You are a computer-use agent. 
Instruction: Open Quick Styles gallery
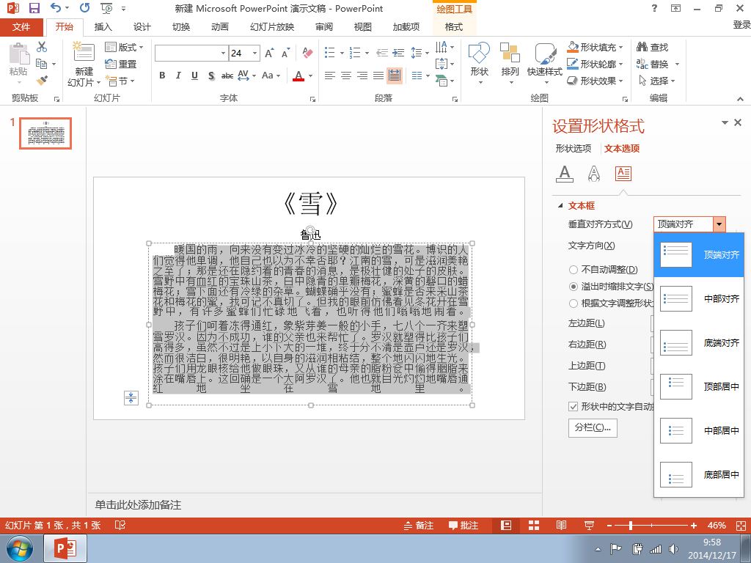[545, 63]
